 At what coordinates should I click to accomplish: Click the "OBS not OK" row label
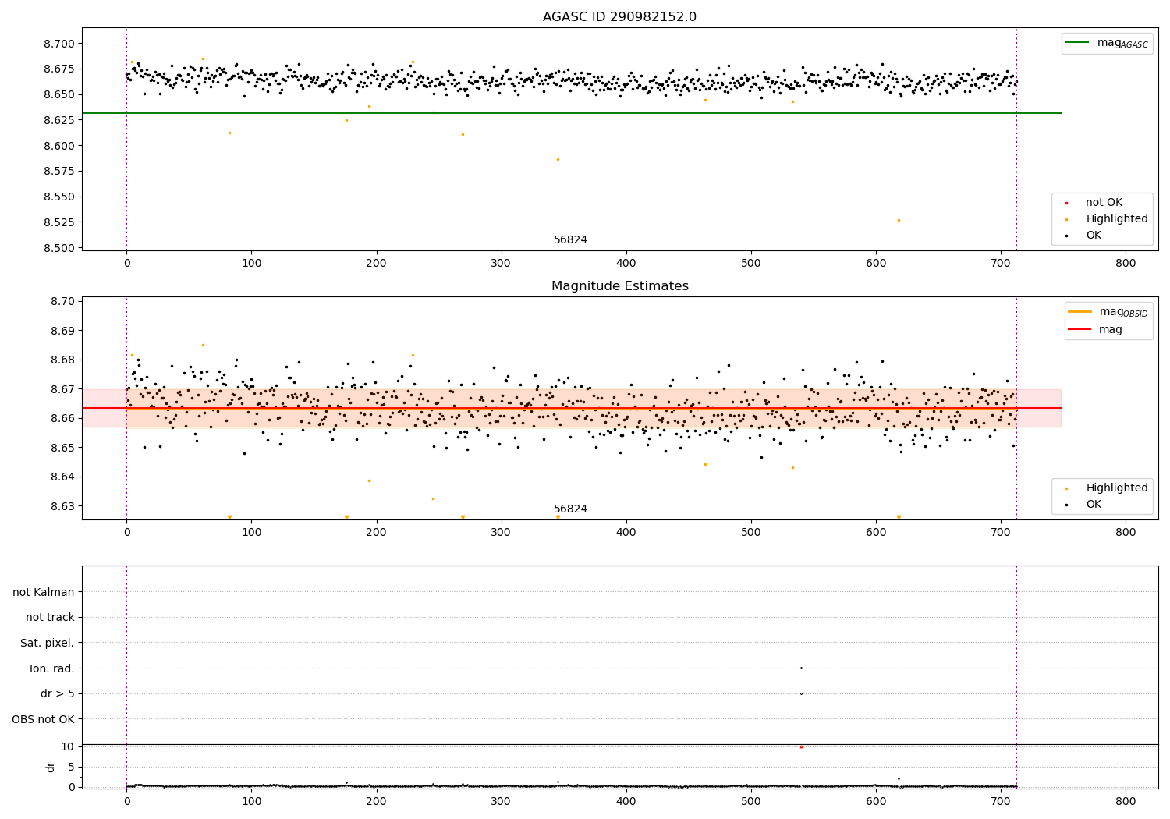pyautogui.click(x=44, y=719)
